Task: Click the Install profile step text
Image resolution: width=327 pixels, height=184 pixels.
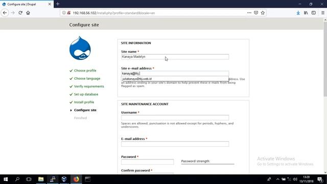Action: 84,102
